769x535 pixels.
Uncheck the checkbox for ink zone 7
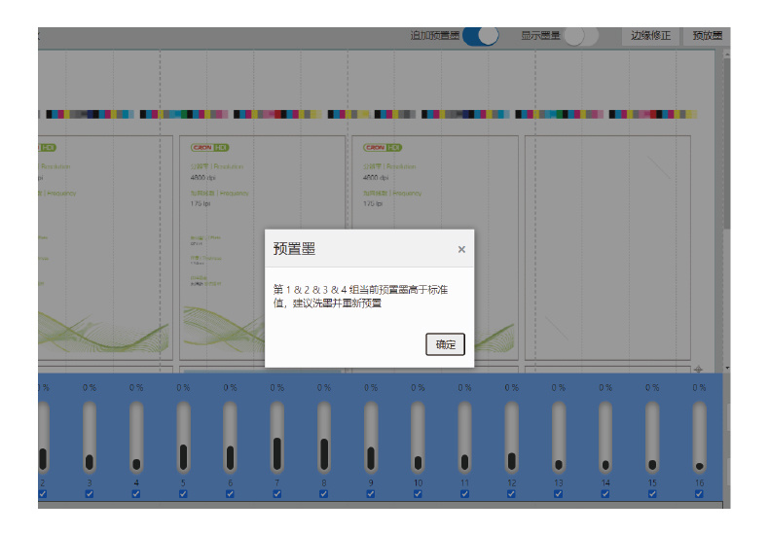[277, 493]
